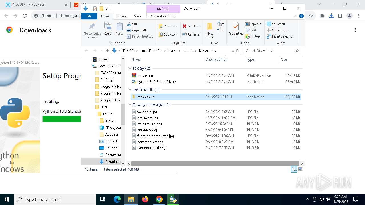The height and width of the screenshot is (205, 365).
Task: Open the File menu tab
Action: pyautogui.click(x=89, y=16)
